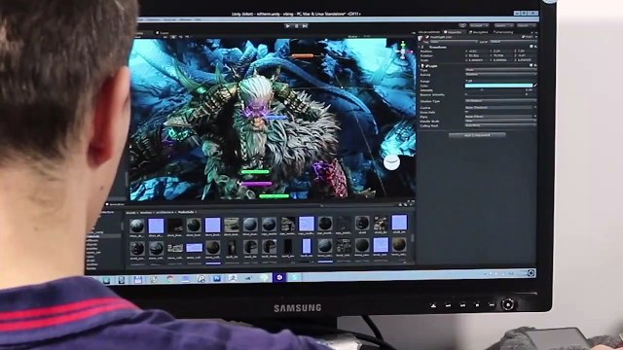Click the Pause button in Unity toolbar
Viewport: 623px width, 350px height.
click(x=296, y=26)
